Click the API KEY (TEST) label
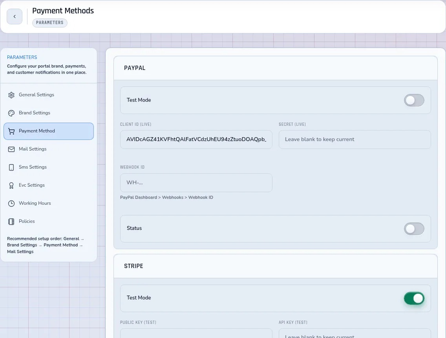Viewport: 446px width, 338px height. click(x=293, y=322)
